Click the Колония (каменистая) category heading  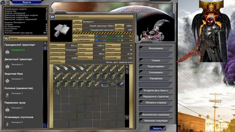pos(19,88)
